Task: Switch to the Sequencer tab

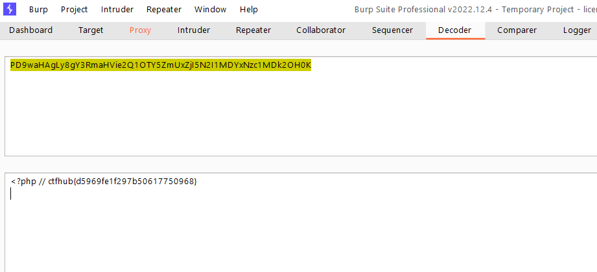Action: 393,30
